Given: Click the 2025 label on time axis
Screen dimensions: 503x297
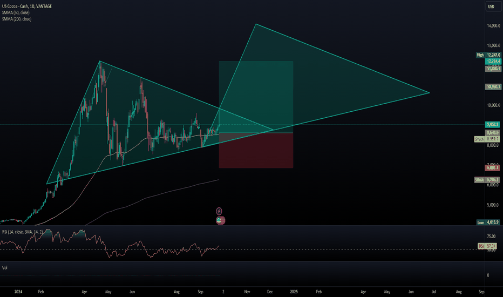Looking at the screenshot, I should pos(294,292).
